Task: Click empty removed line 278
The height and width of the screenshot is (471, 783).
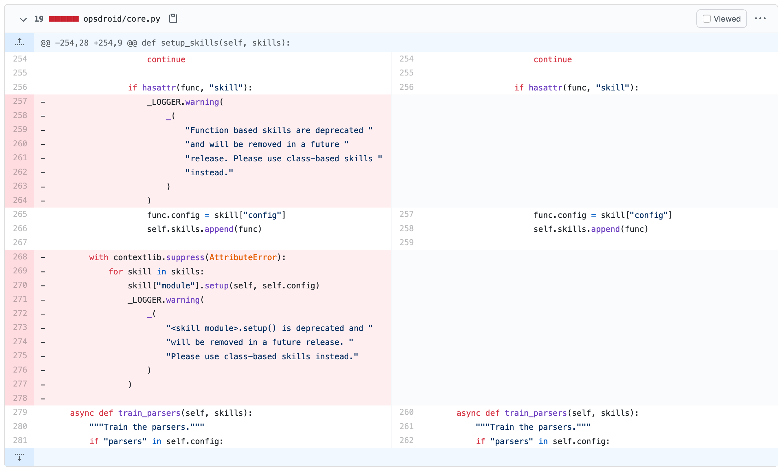Action: [x=213, y=398]
